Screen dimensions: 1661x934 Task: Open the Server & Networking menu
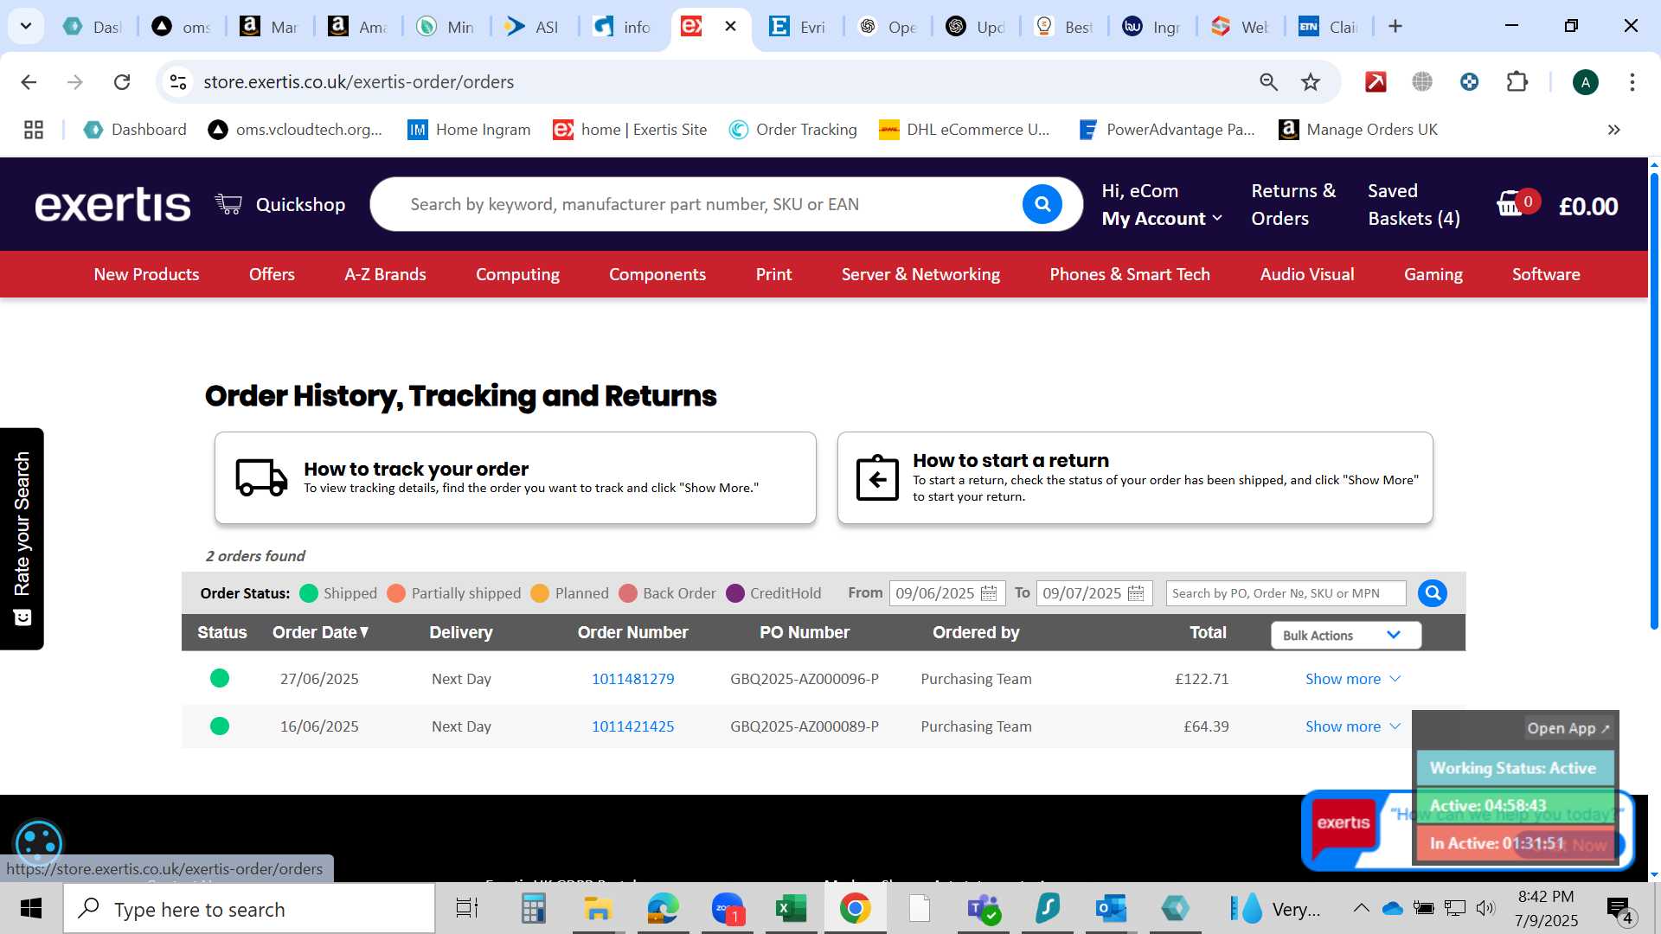(920, 274)
